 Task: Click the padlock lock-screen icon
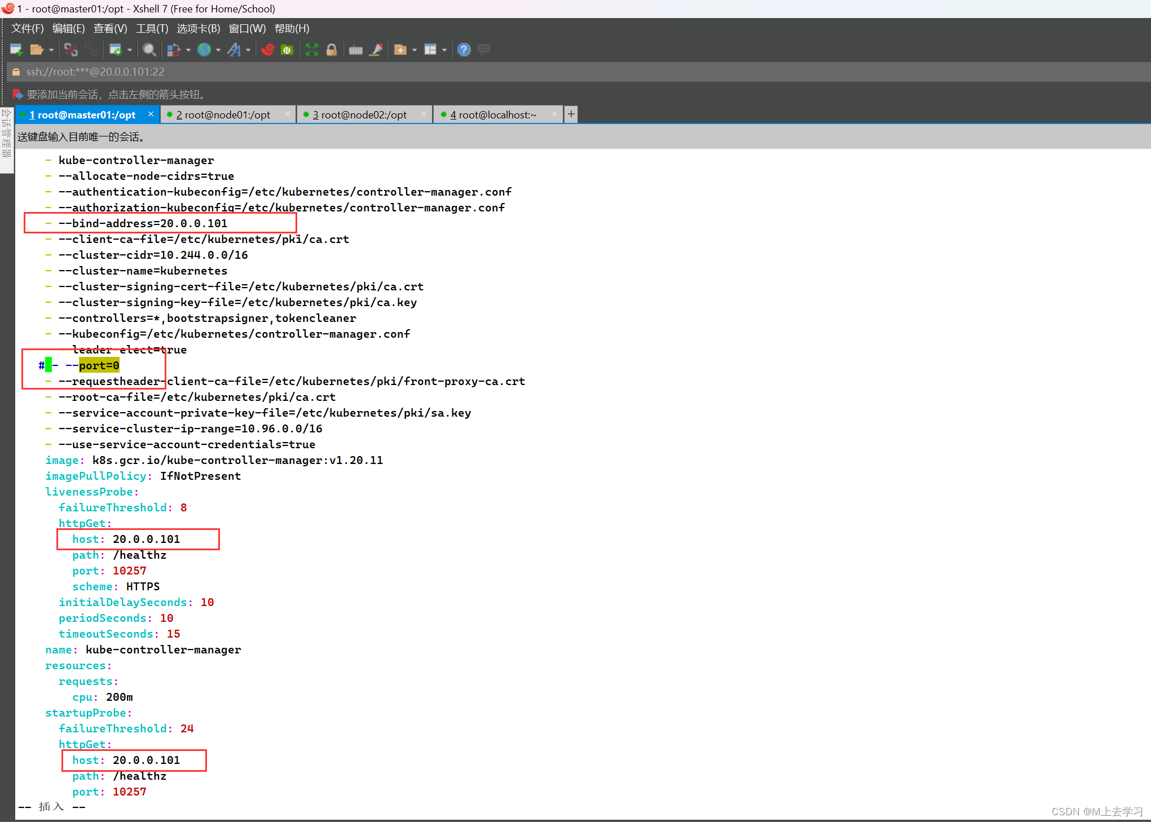tap(332, 50)
